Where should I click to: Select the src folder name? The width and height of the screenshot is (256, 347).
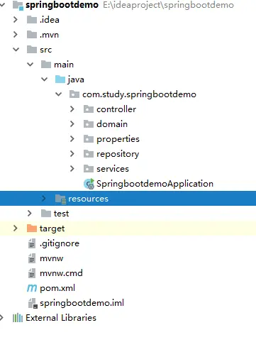pos(45,50)
